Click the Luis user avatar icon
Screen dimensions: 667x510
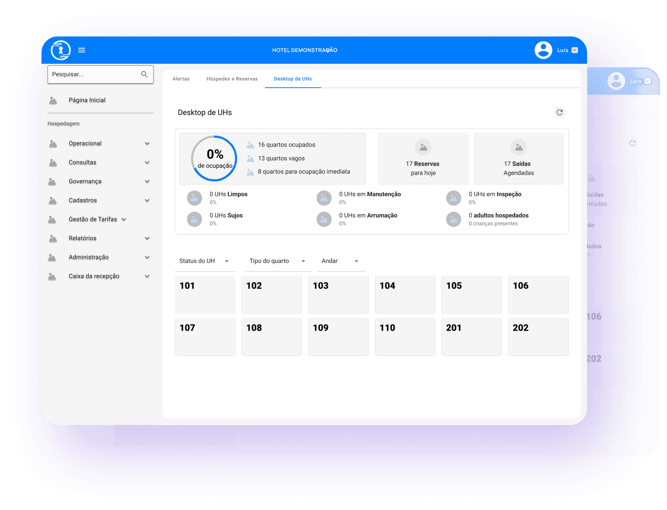coord(543,50)
